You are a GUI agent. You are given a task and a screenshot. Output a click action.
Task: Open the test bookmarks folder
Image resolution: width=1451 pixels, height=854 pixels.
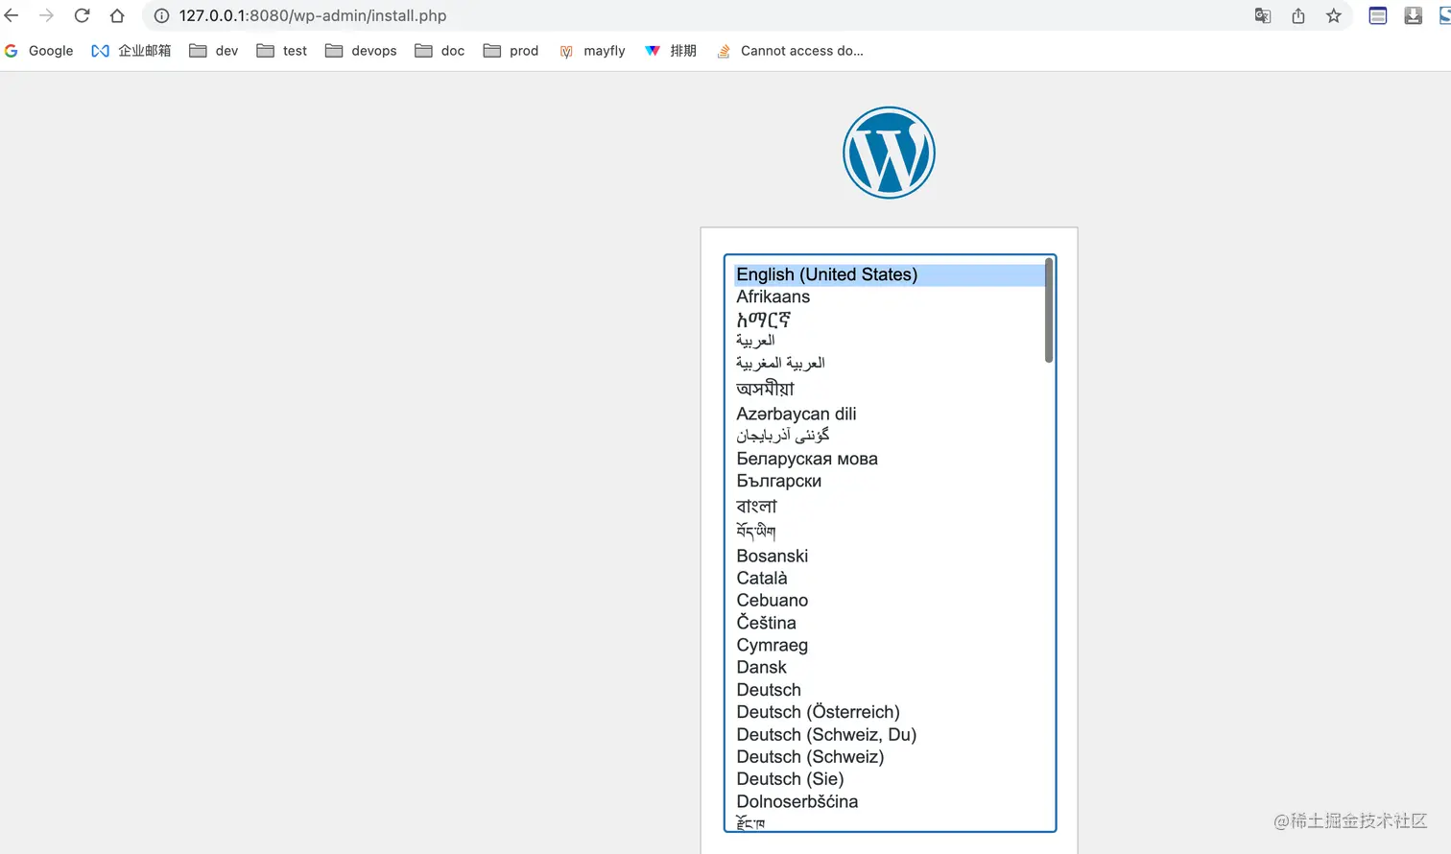tap(281, 51)
